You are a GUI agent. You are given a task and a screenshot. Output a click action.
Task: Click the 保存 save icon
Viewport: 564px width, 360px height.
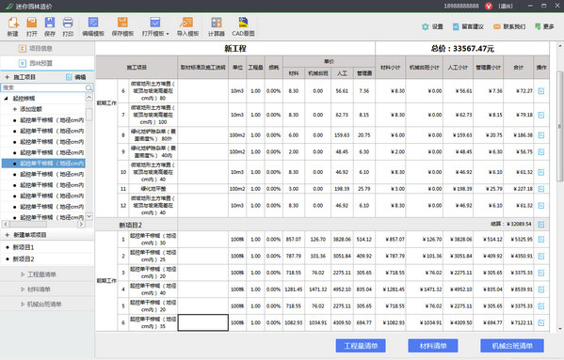[x=50, y=23]
